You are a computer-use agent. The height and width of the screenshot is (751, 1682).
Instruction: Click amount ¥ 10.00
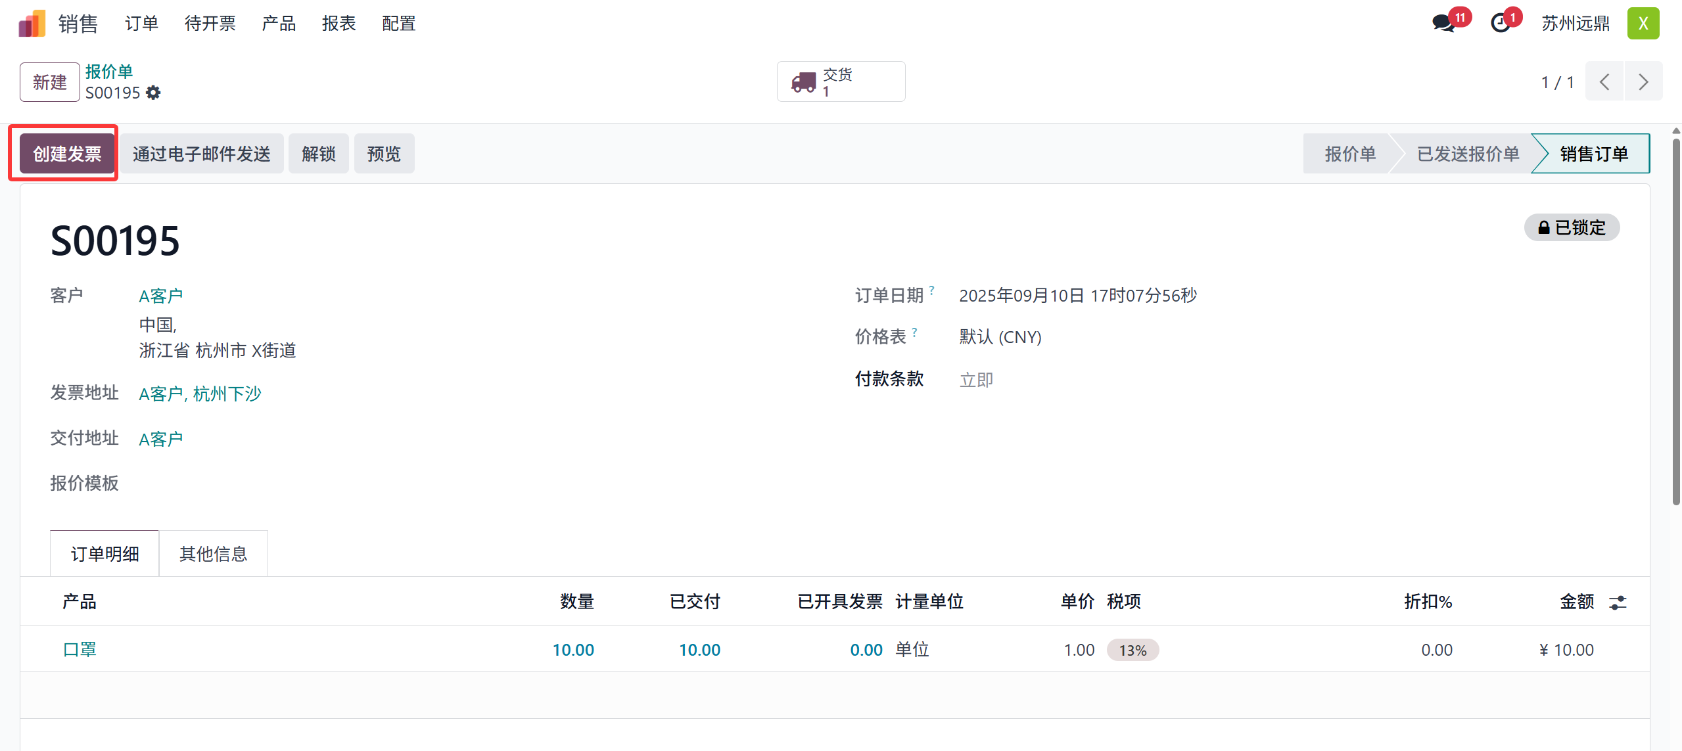click(x=1566, y=650)
